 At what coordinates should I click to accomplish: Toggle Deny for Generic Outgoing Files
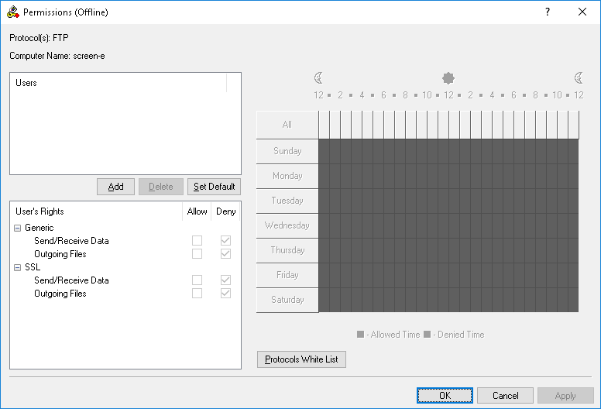(225, 254)
